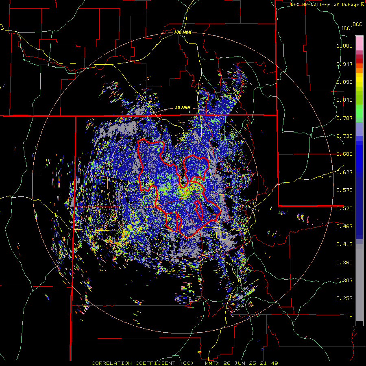
Task: Click the black radar site dot at map center
Action: 183,183
